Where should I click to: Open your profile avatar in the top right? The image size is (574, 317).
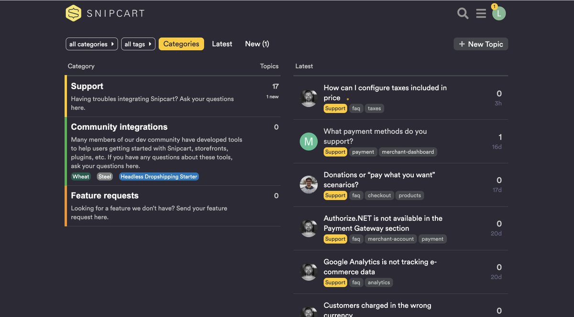[x=499, y=13]
